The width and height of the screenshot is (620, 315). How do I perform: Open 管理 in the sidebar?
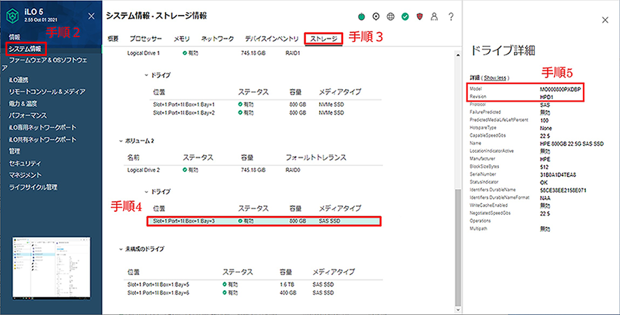(14, 151)
